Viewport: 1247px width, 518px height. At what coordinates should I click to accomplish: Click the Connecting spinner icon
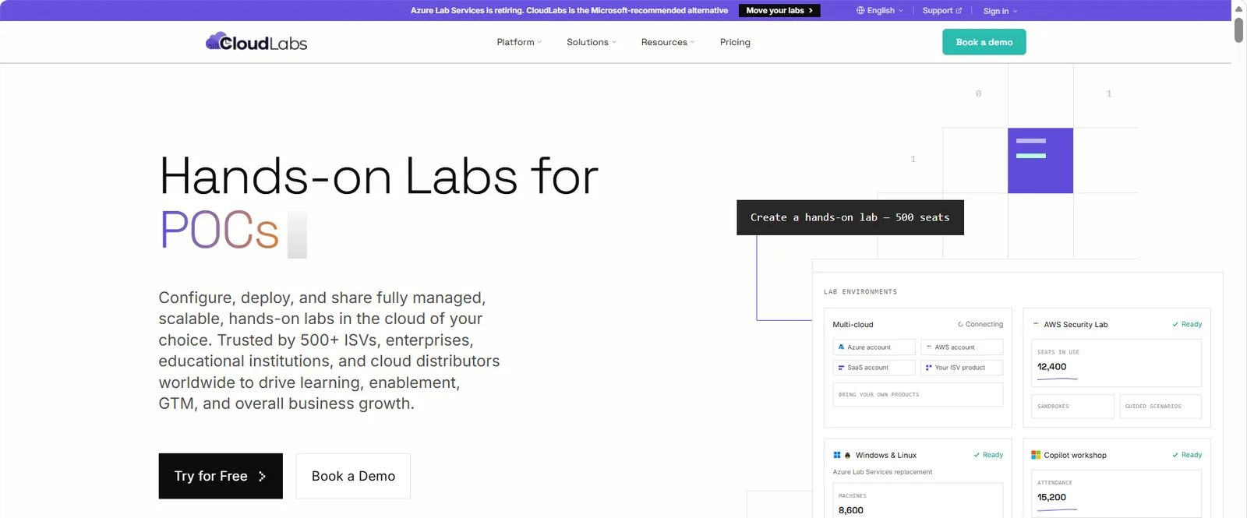point(961,325)
